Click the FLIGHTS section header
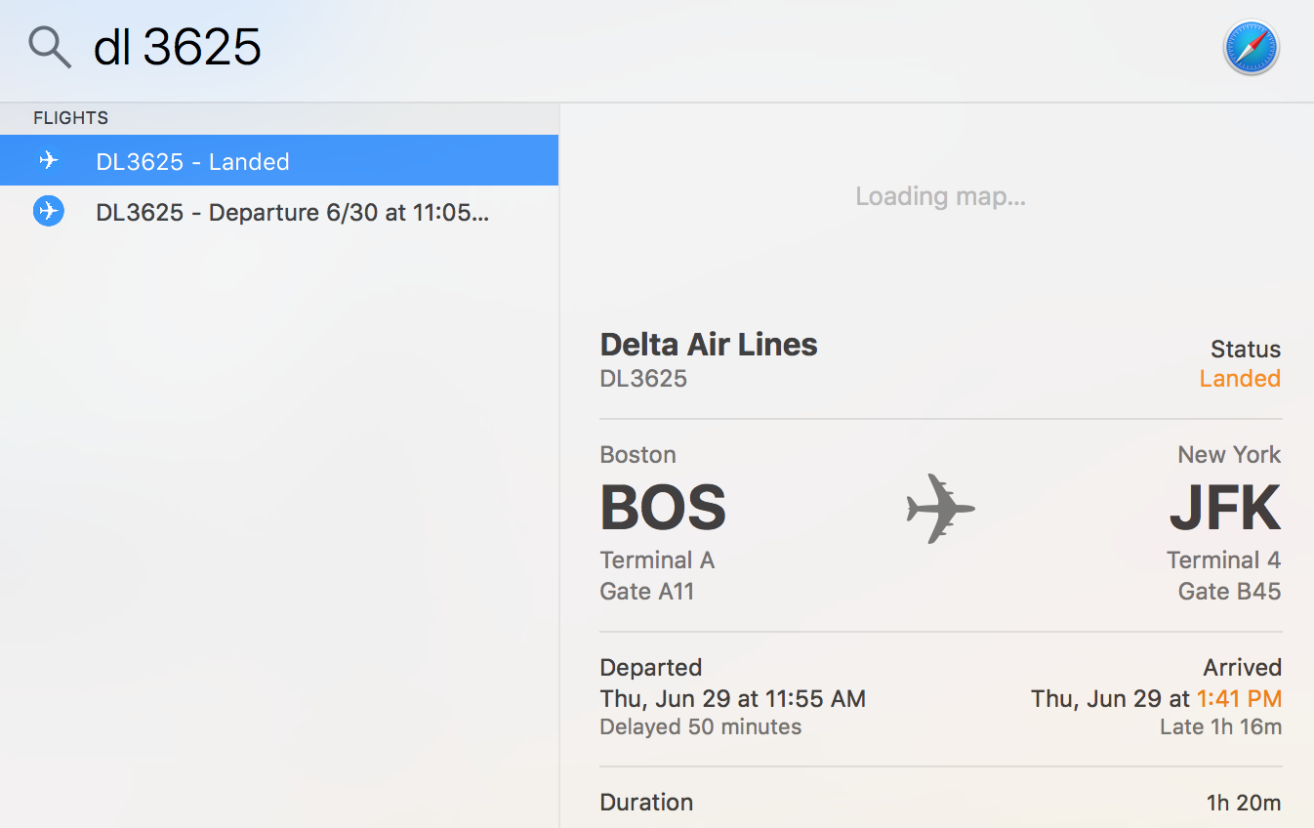This screenshot has width=1314, height=828. [x=70, y=118]
